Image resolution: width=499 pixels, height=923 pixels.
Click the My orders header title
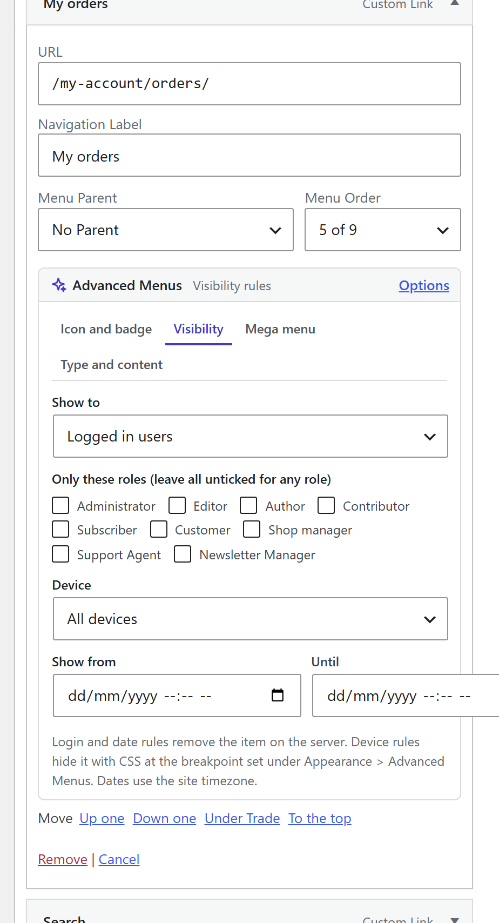[76, 4]
